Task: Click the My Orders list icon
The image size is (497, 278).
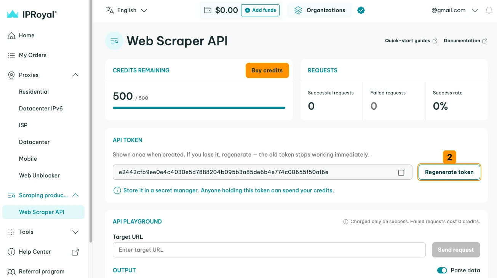Action: pos(11,55)
